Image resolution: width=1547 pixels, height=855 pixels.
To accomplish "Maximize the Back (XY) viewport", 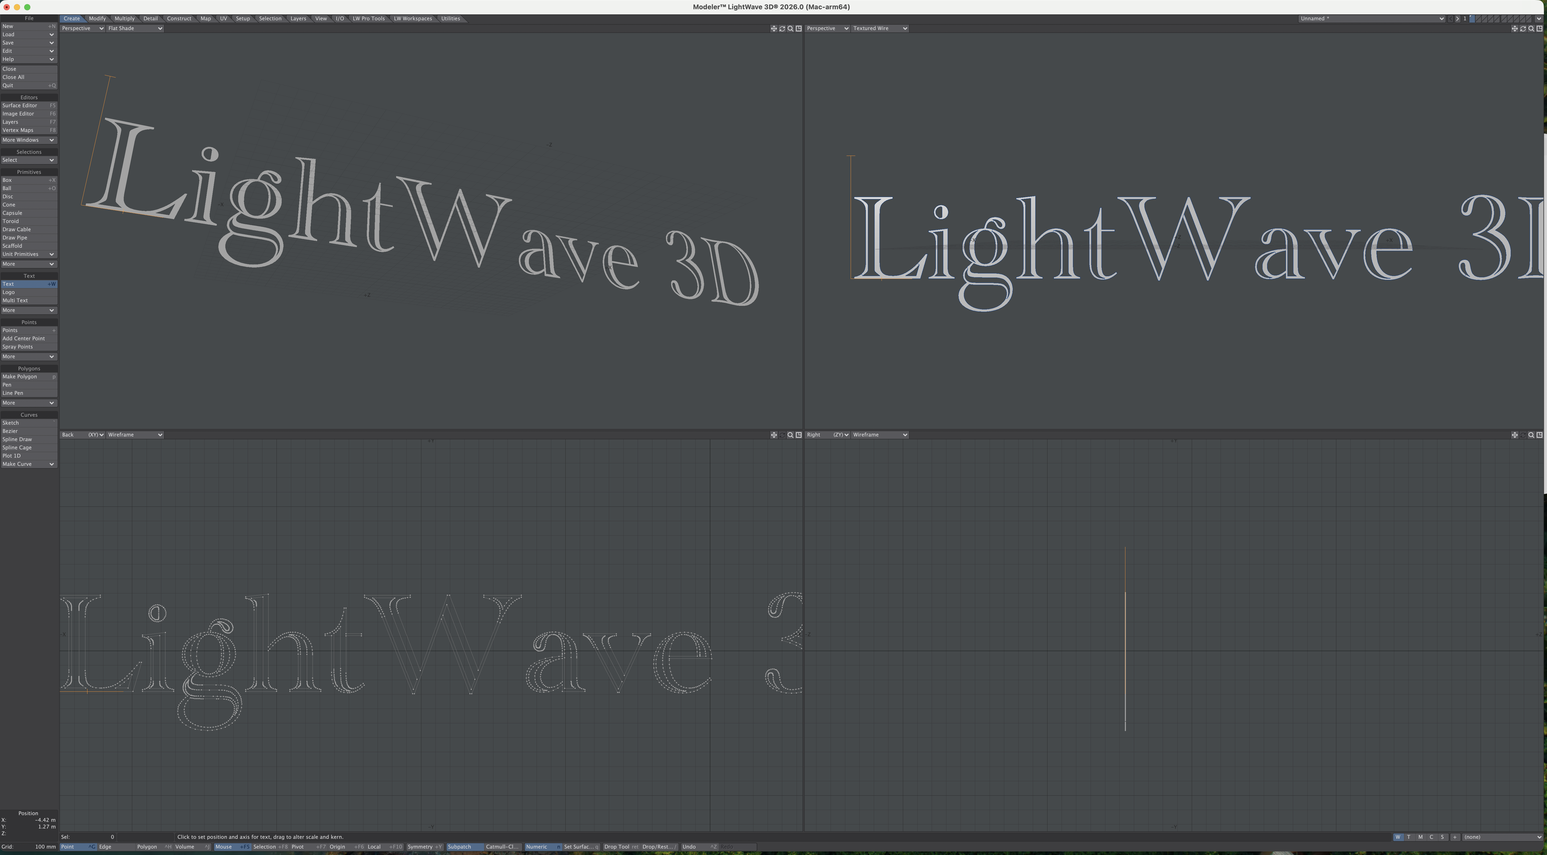I will coord(799,435).
